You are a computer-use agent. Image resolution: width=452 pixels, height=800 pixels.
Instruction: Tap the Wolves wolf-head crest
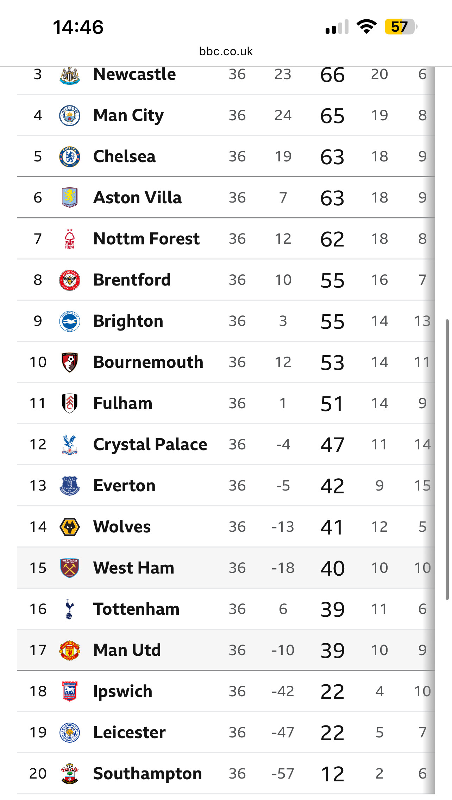click(70, 527)
